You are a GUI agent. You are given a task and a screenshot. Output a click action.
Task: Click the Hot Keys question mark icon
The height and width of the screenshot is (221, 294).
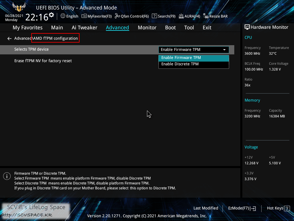(287, 208)
